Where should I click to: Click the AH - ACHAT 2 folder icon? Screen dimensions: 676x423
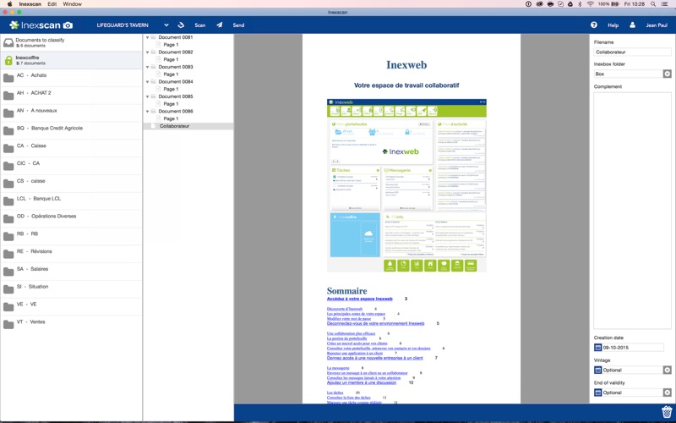8,96
